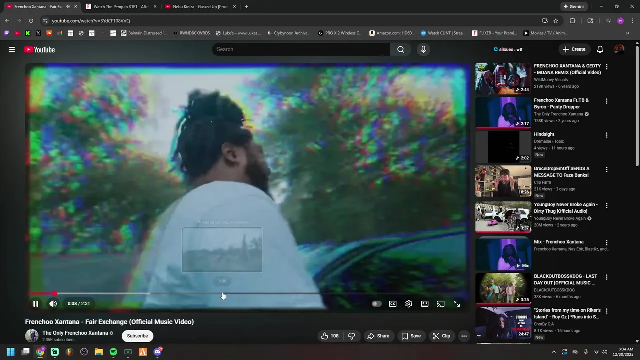
Task: Go back to the previous page
Action: (x=7, y=21)
